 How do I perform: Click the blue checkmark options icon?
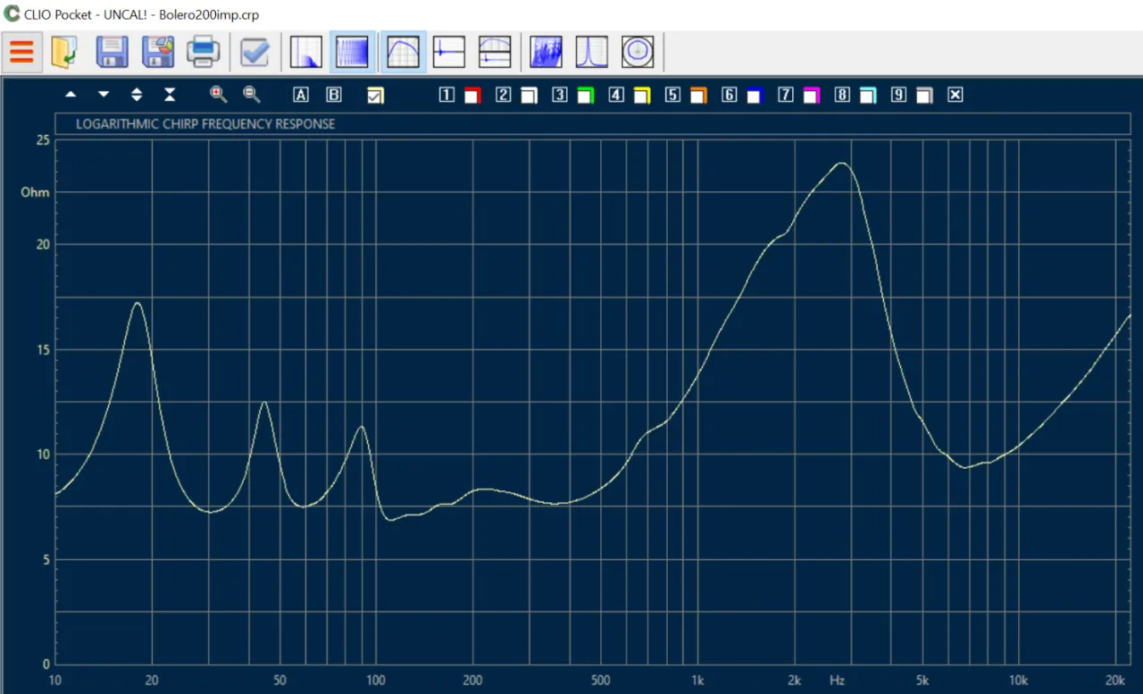(254, 52)
